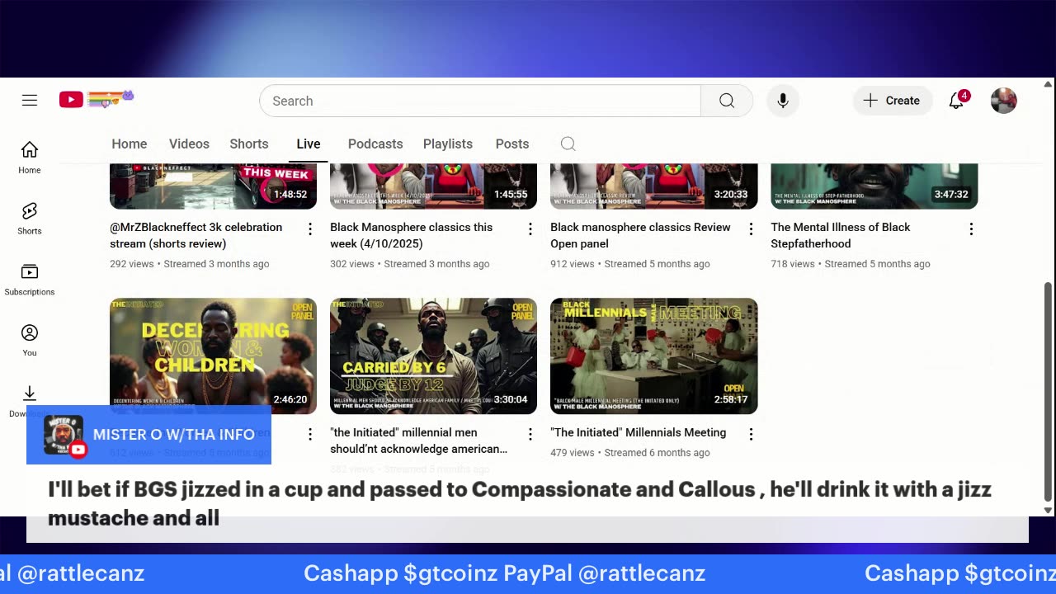Switch to the channel Home tab
Viewport: 1056px width, 594px height.
point(130,144)
